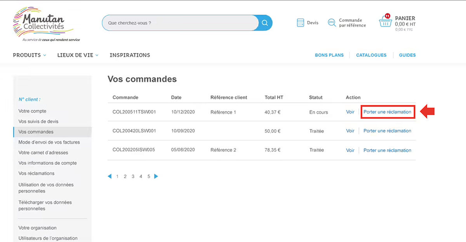Open Vos réclamations in sidebar
466x242 pixels.
[x=37, y=173]
